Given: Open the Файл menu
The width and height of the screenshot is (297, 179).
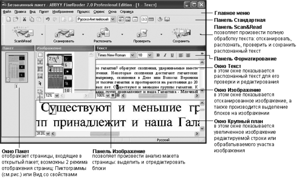Looking at the screenshot, I should [7, 12].
